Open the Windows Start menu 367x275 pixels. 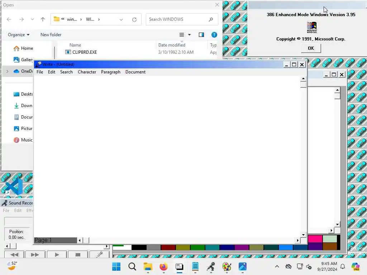(116, 266)
